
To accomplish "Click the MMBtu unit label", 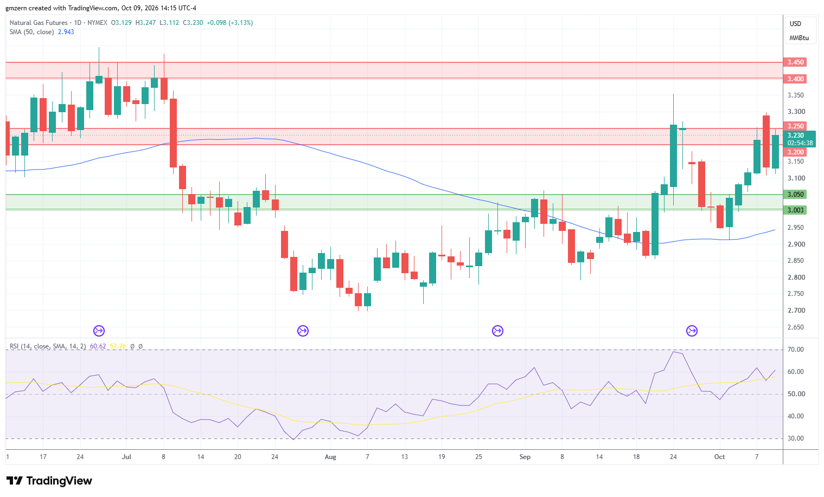I will coord(799,38).
